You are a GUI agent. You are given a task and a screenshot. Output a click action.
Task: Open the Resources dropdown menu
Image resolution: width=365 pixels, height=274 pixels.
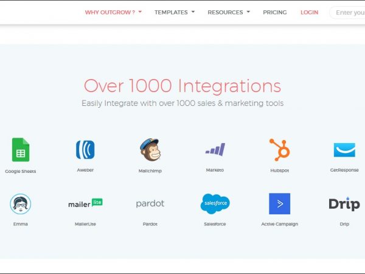229,12
